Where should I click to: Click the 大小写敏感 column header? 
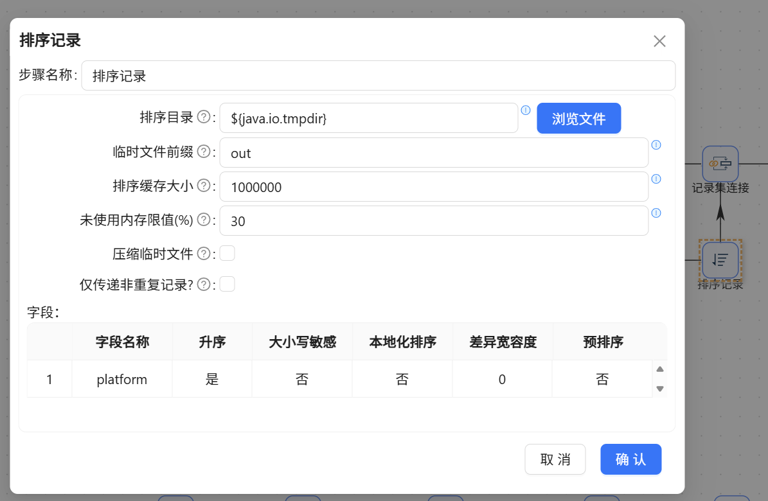(x=302, y=342)
